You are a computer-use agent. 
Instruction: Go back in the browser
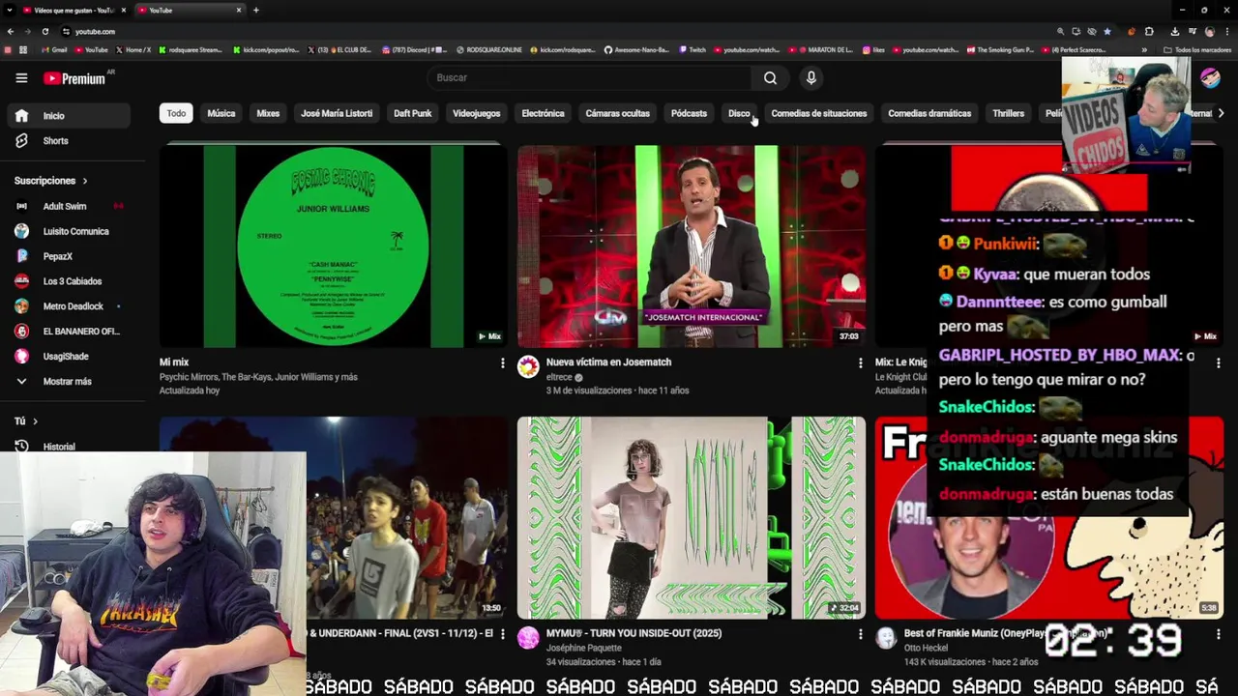click(x=10, y=31)
